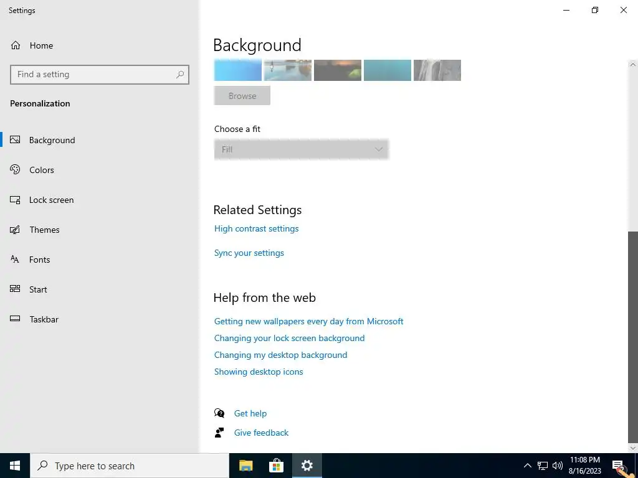This screenshot has width=638, height=478.
Task: Click the taskbar search box
Action: point(130,466)
